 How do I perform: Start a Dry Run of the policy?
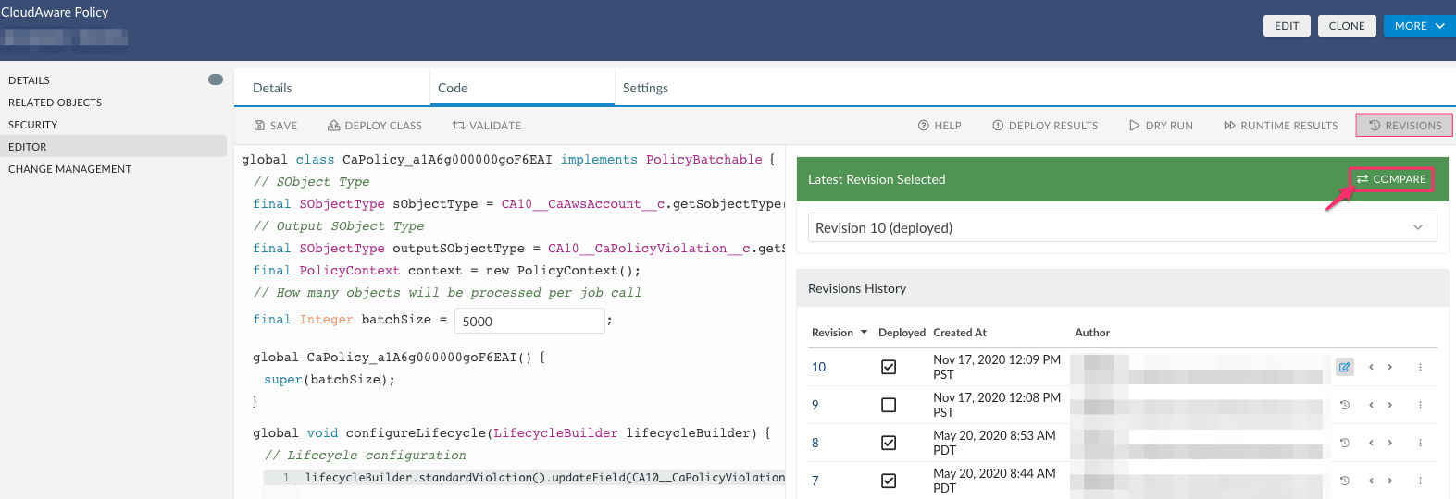[x=1161, y=126]
